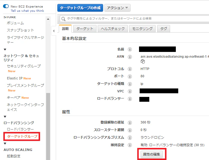This screenshot has height=160, width=209.
Task: Select the タグ tab
Action: pos(163,29)
